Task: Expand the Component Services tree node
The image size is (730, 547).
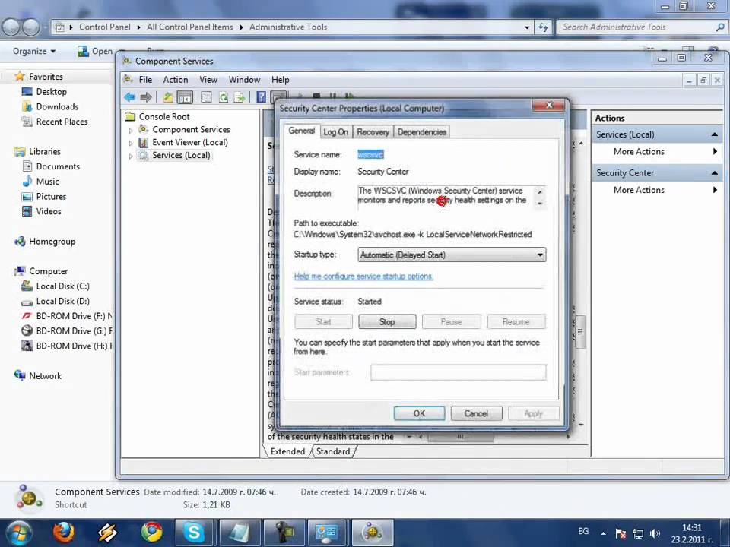Action: coord(131,131)
